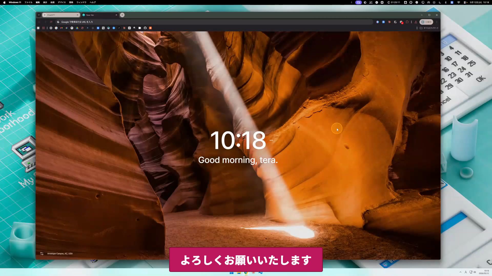Maximize the Chrome window
Screen dimensions: 492x276
(429, 15)
